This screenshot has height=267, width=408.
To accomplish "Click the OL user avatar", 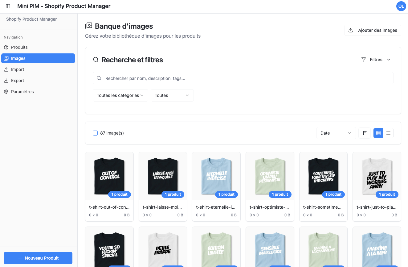I will (x=401, y=6).
